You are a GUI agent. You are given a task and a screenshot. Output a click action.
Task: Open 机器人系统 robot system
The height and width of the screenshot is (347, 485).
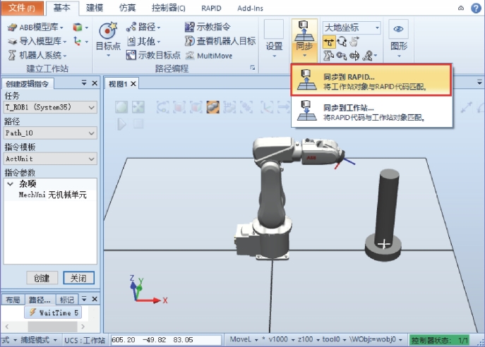[x=12, y=55]
